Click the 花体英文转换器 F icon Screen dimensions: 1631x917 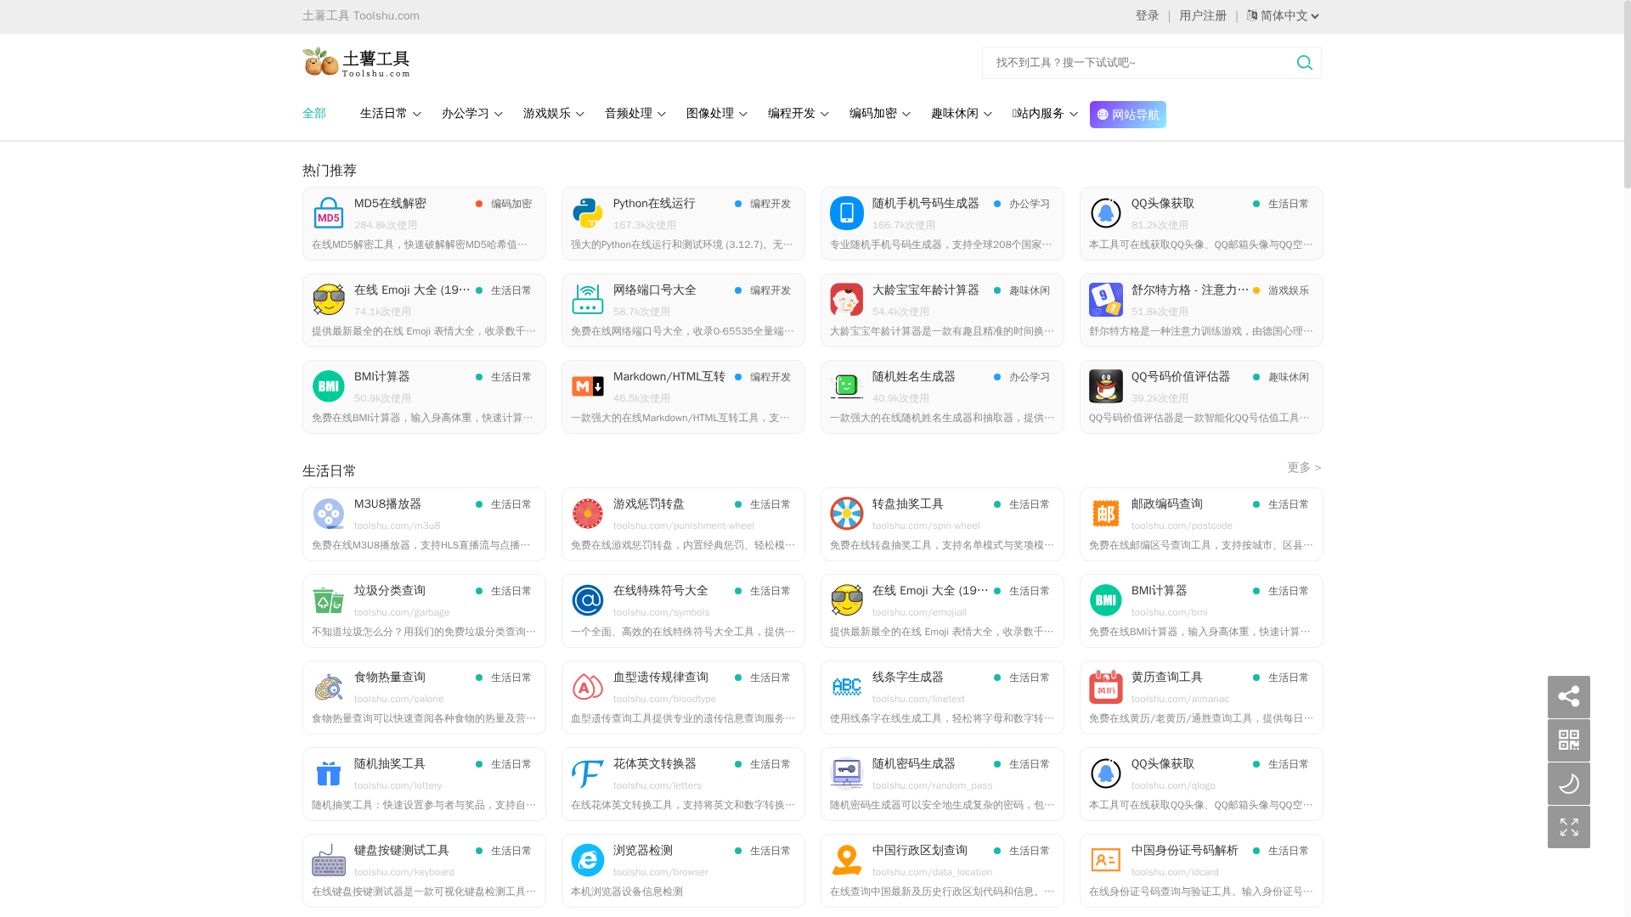[588, 774]
